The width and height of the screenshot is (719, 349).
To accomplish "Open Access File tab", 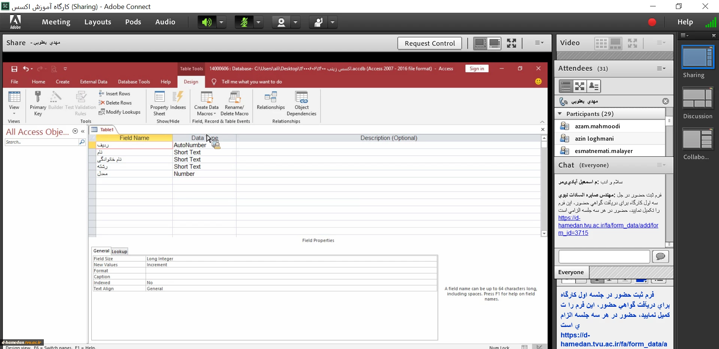I will pos(15,82).
